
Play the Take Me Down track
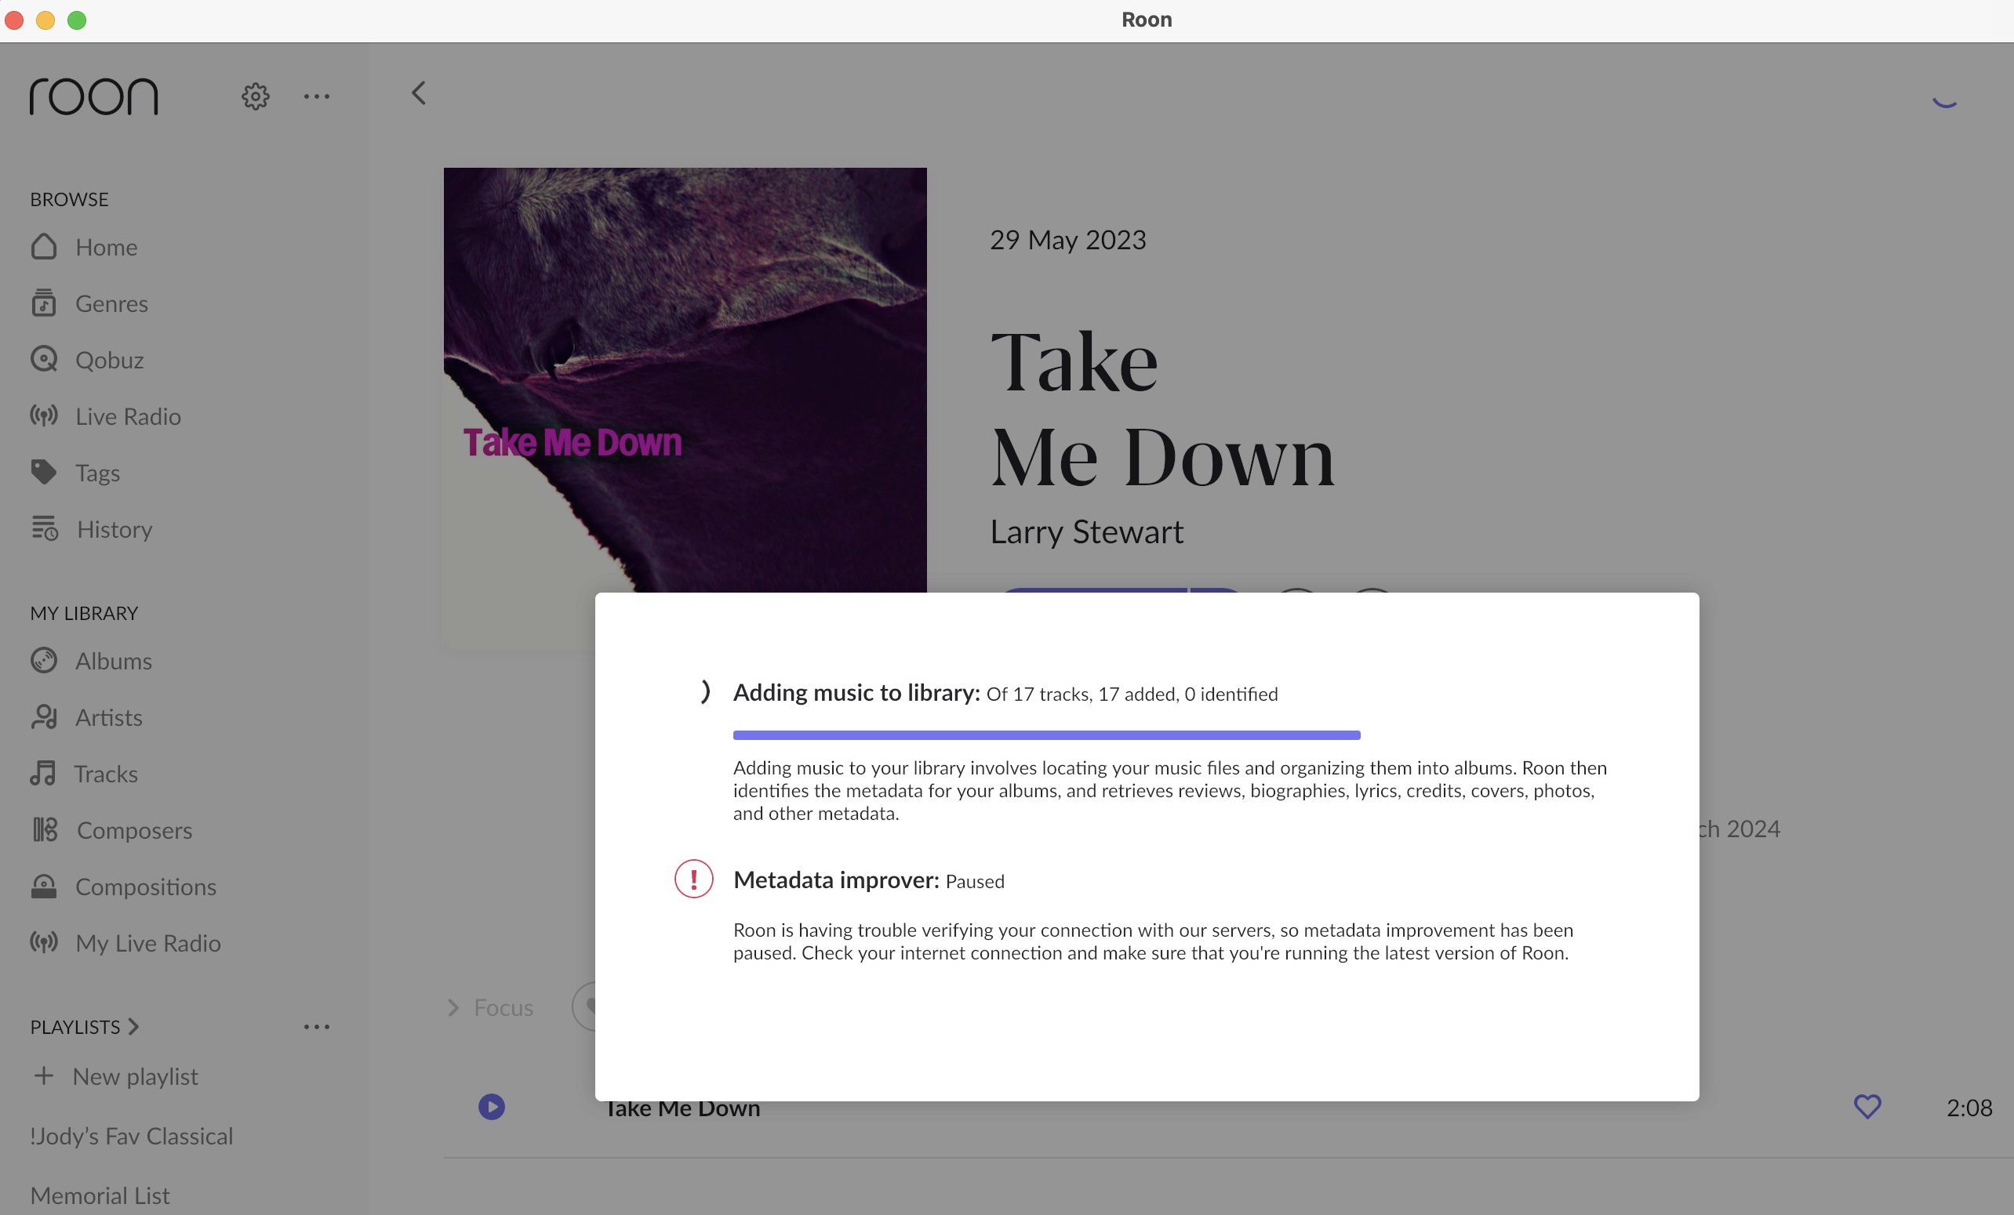pos(491,1107)
